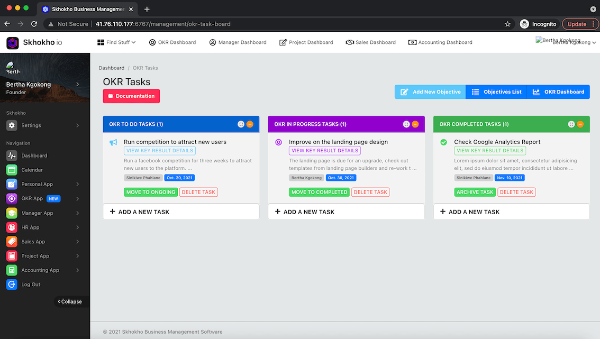Expand the Sales App submenu chevron

click(78, 242)
